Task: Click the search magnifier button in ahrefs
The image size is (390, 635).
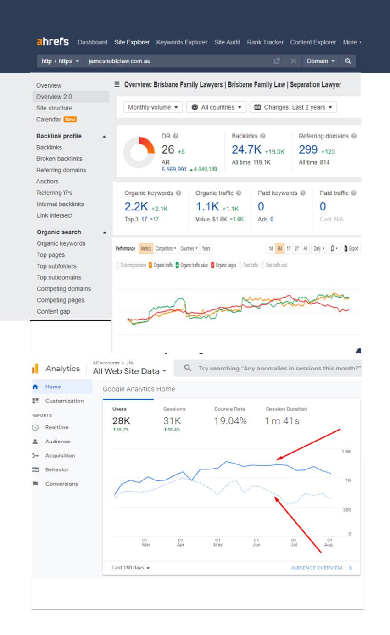Action: pyautogui.click(x=348, y=61)
